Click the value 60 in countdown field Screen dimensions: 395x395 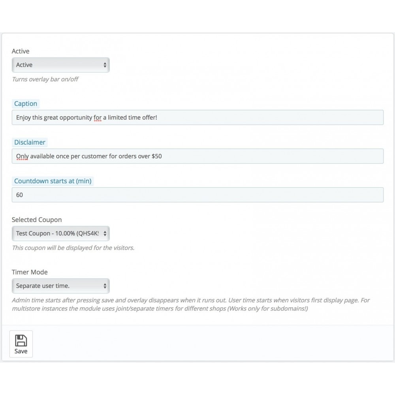click(19, 195)
